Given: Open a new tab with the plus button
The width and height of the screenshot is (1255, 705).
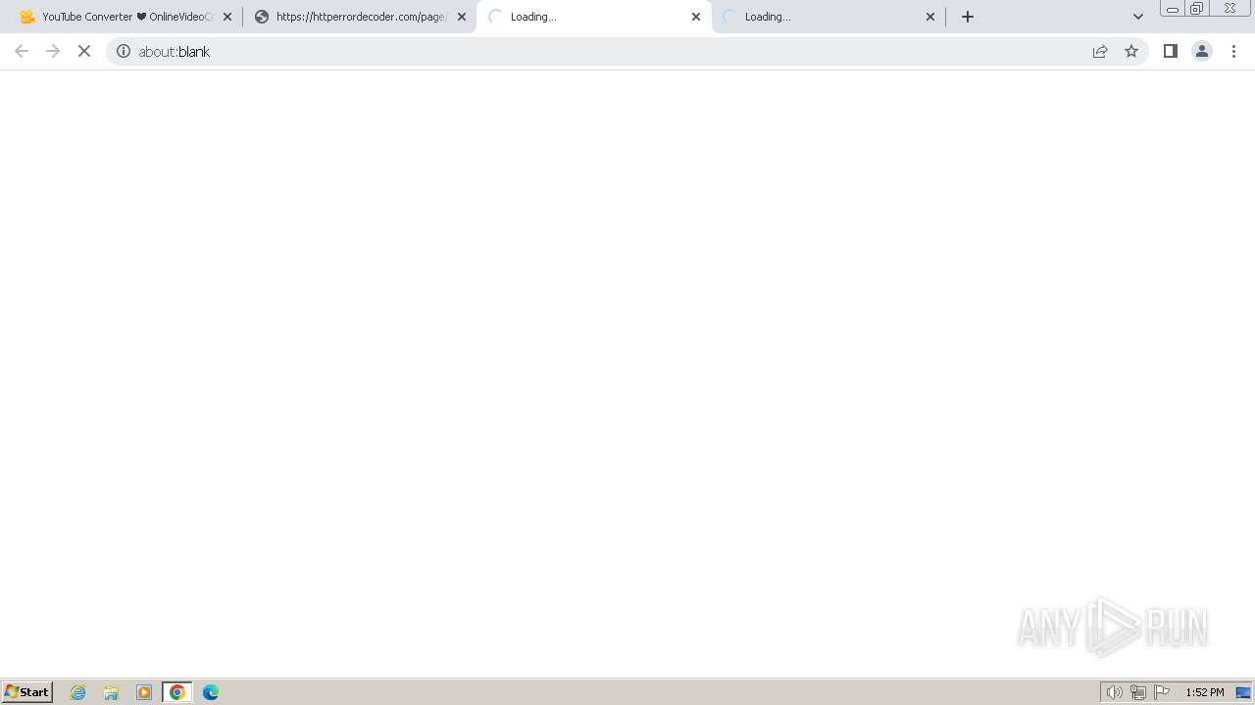Looking at the screenshot, I should click(x=968, y=17).
